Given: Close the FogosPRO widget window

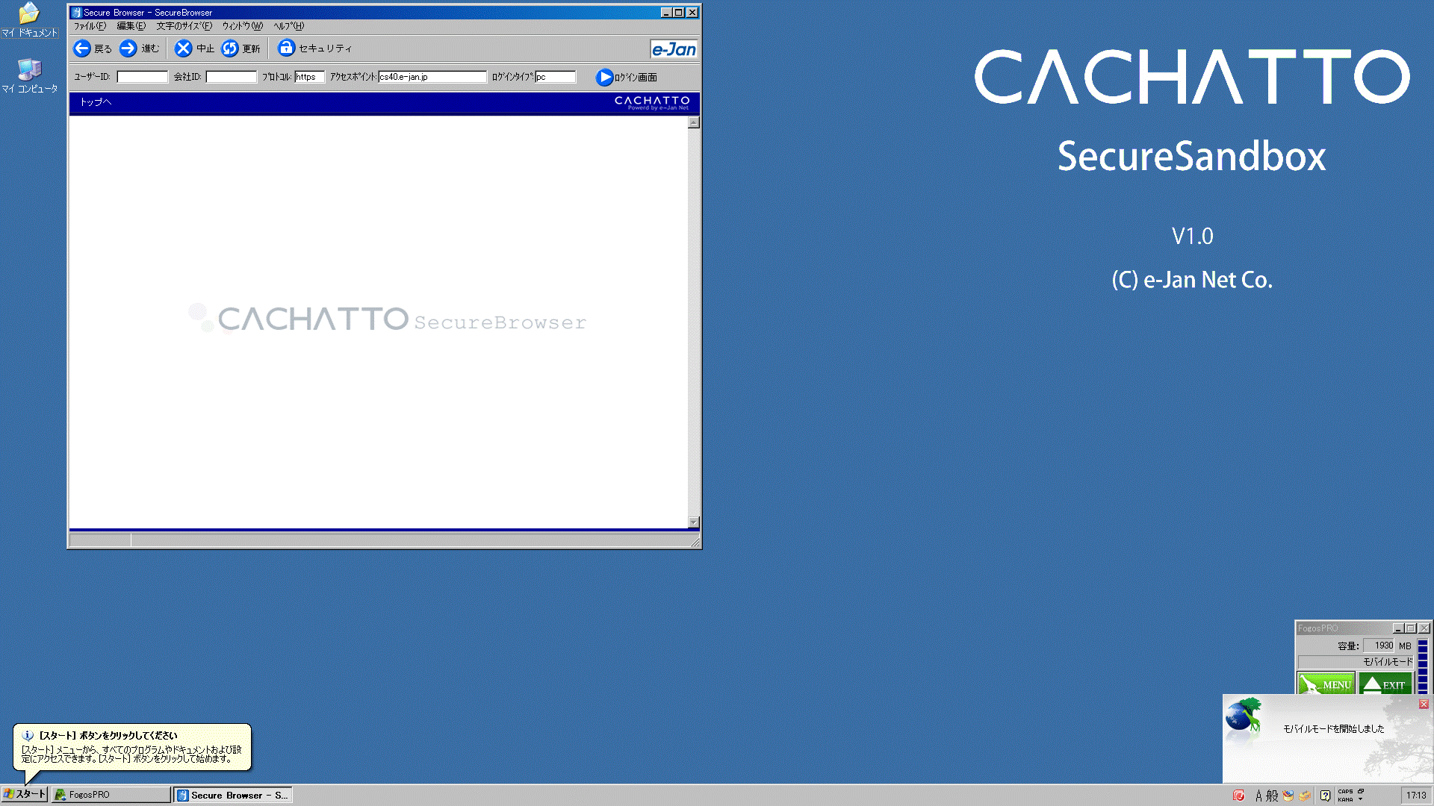Looking at the screenshot, I should (x=1424, y=628).
